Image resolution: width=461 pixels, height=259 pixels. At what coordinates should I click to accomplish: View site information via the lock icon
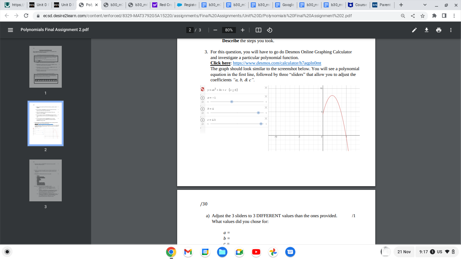coord(38,16)
